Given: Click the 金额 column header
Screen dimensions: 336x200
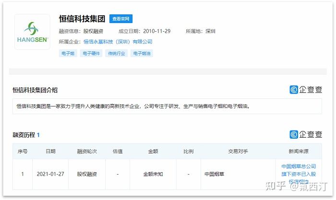Looking at the screenshot, I should [x=153, y=152].
